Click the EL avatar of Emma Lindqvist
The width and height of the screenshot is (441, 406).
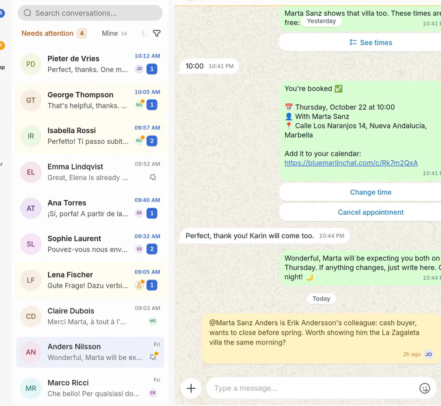pyautogui.click(x=31, y=172)
